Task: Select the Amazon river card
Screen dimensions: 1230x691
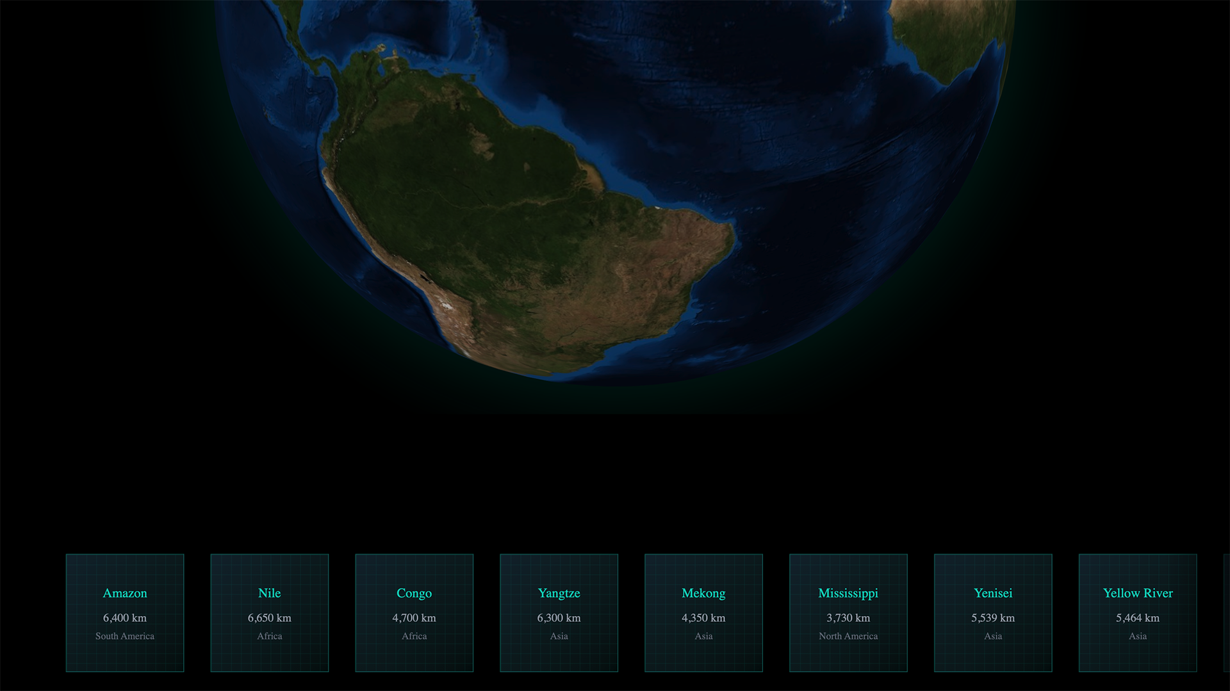Action: coord(125,612)
